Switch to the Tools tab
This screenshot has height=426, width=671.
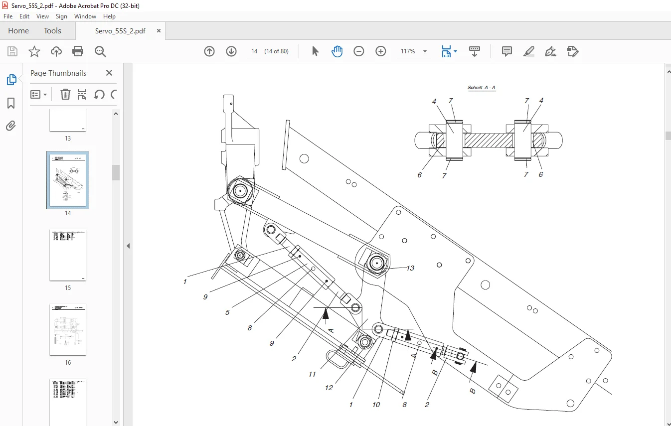52,31
